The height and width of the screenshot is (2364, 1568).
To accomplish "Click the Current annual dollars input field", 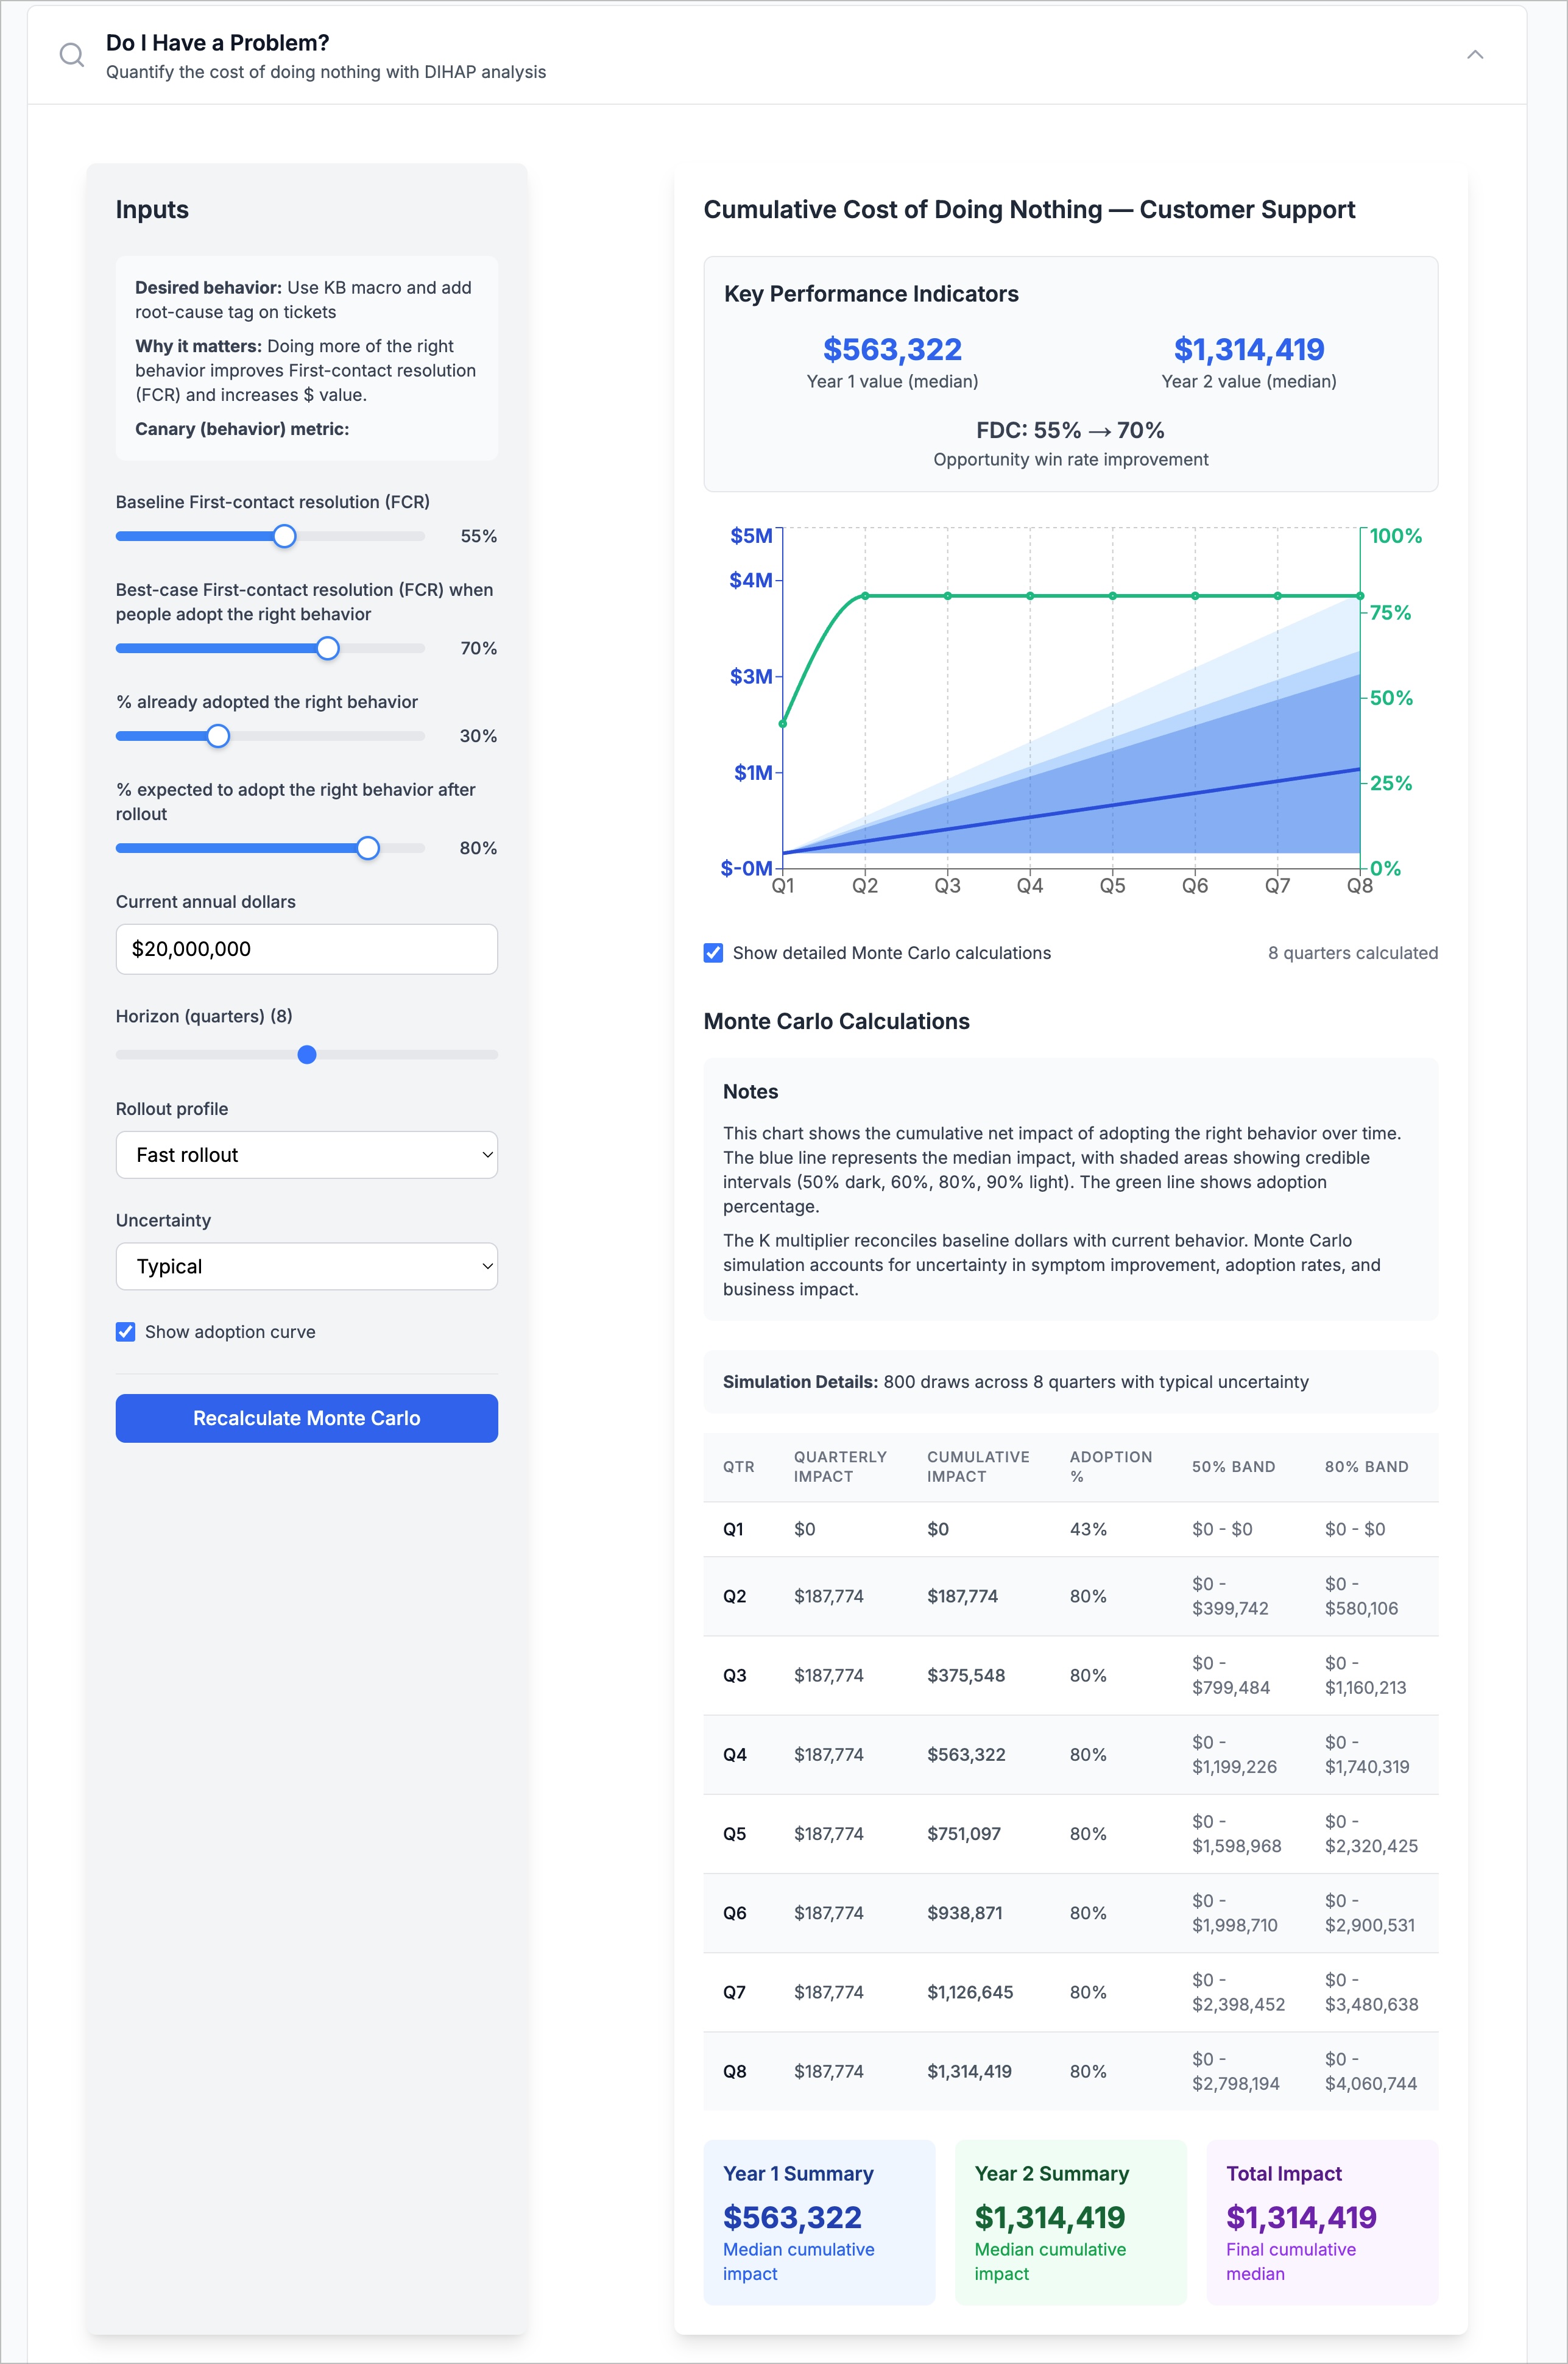I will click(306, 949).
